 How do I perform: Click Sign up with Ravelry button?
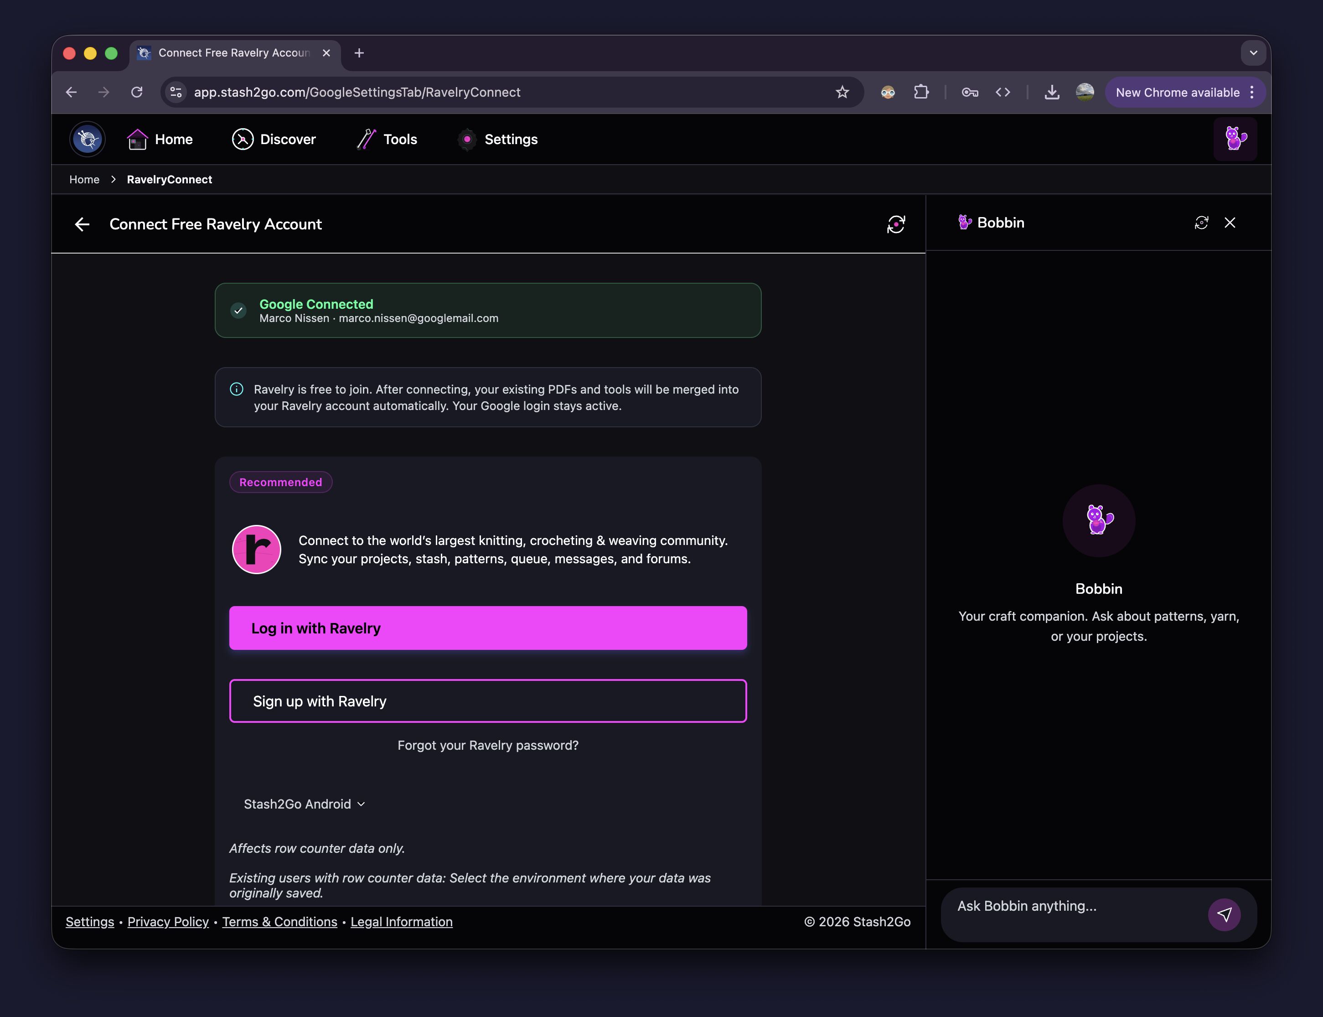pyautogui.click(x=488, y=701)
